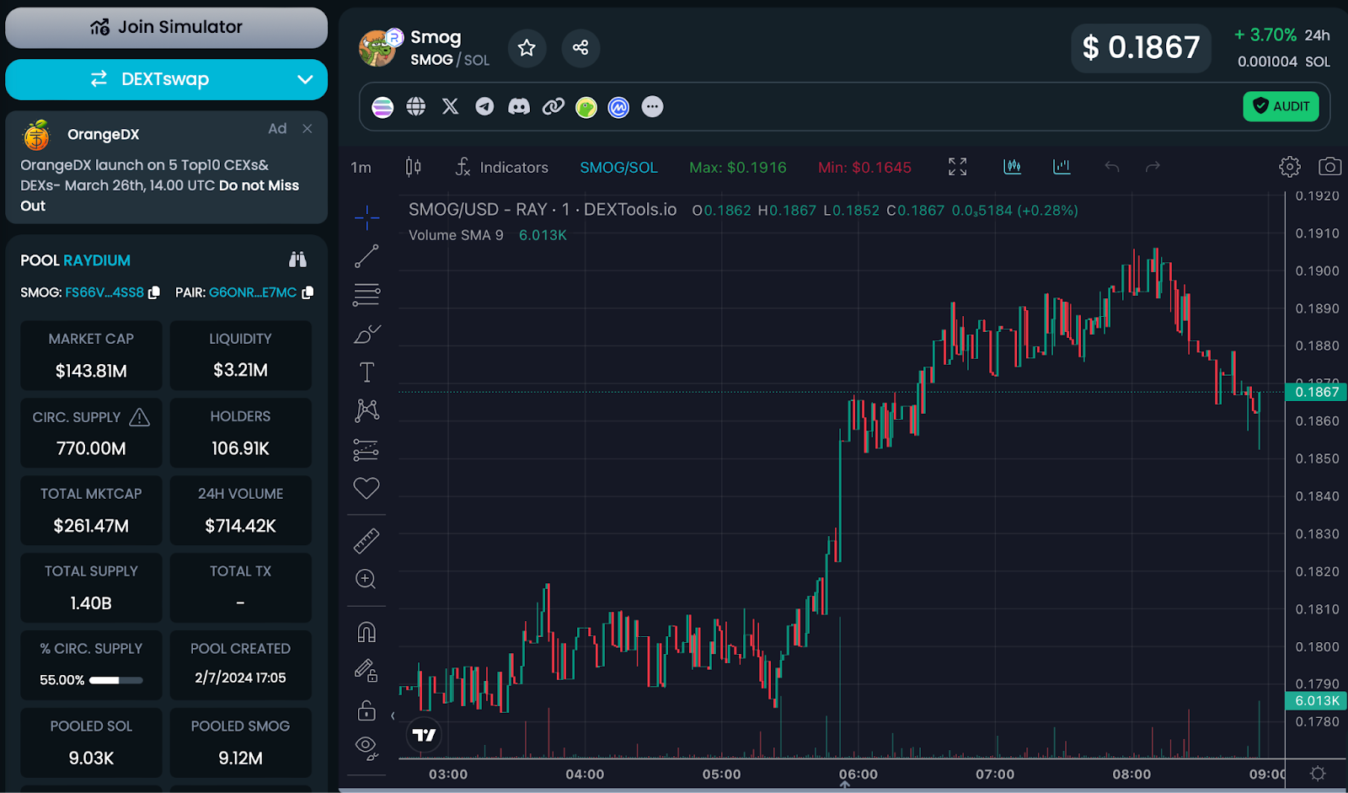This screenshot has width=1348, height=793.
Task: Click the chain link icon
Action: 553,107
